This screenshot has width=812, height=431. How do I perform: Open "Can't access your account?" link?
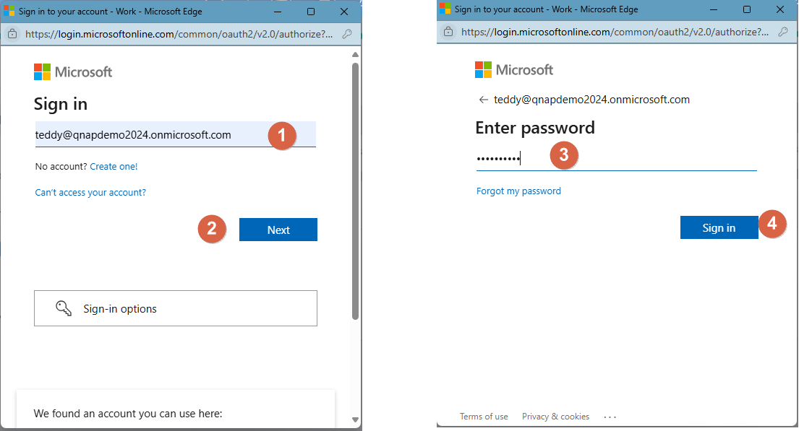(90, 193)
